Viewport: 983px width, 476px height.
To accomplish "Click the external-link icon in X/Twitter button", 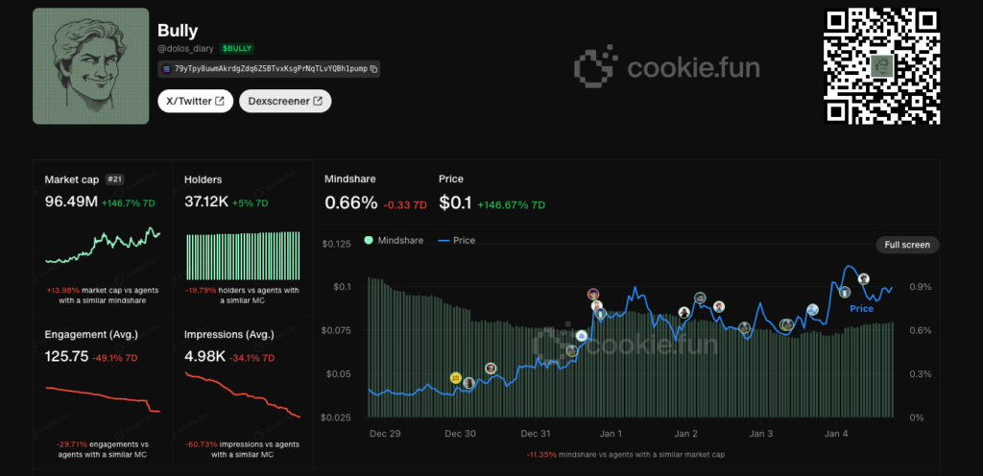I will pos(220,101).
